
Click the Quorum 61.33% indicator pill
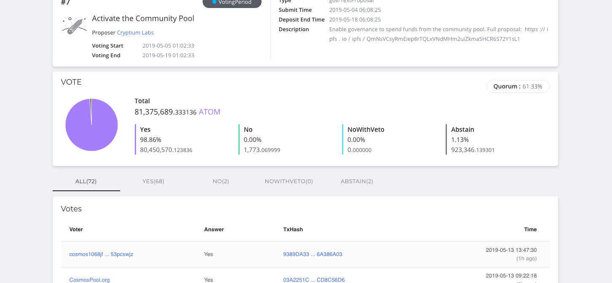(518, 86)
